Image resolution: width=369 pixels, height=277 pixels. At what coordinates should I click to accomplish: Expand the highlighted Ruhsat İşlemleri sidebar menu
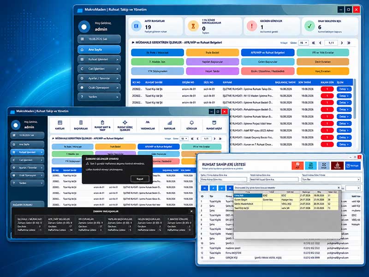point(27,152)
